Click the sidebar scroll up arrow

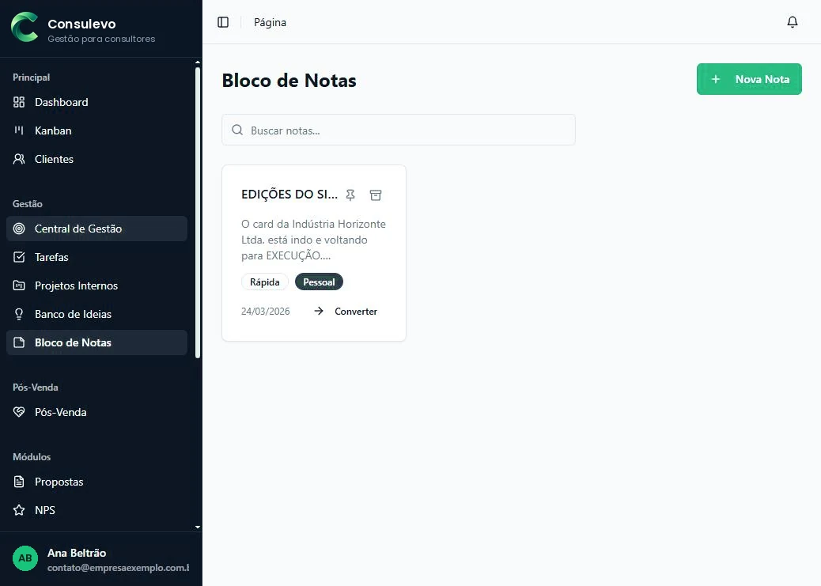click(198, 62)
